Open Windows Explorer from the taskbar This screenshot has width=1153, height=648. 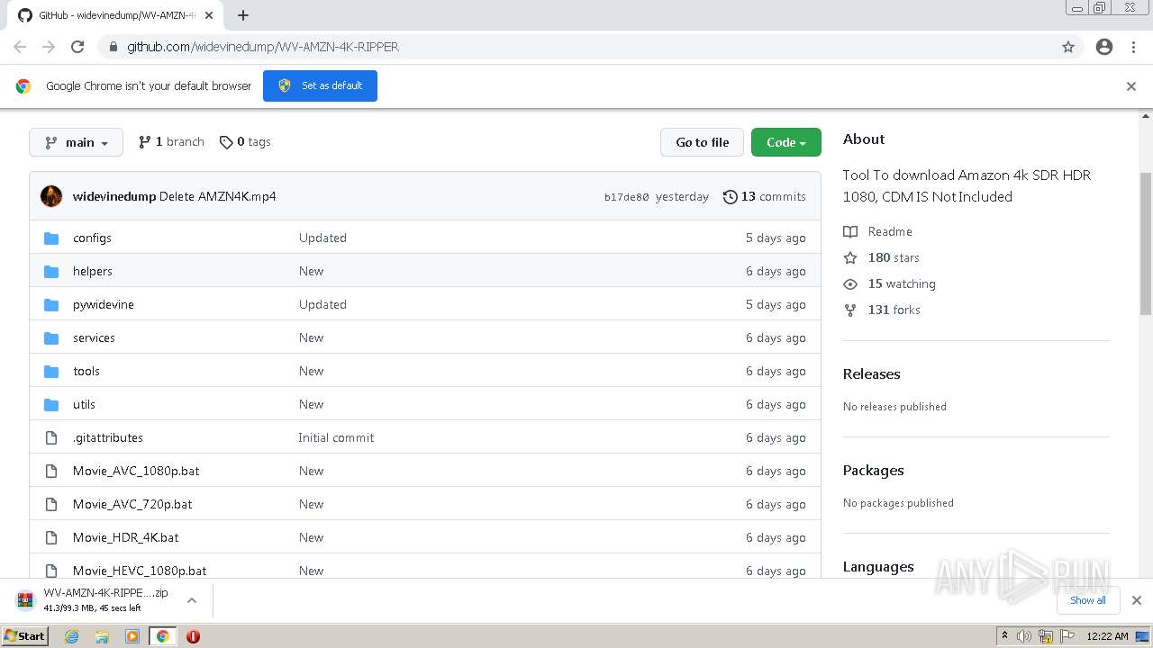coord(102,636)
